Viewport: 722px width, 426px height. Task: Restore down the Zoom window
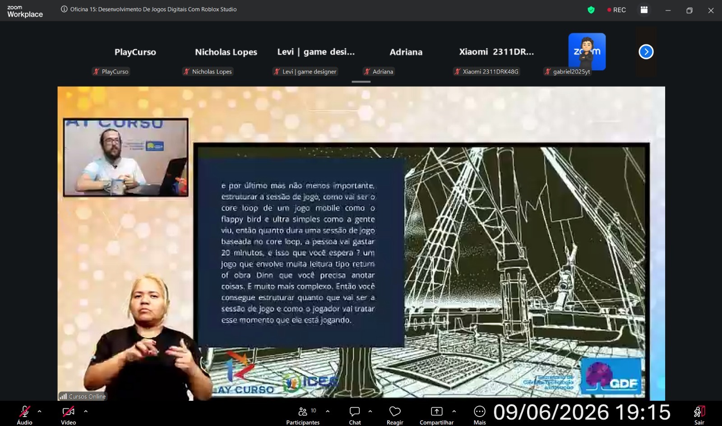(689, 10)
